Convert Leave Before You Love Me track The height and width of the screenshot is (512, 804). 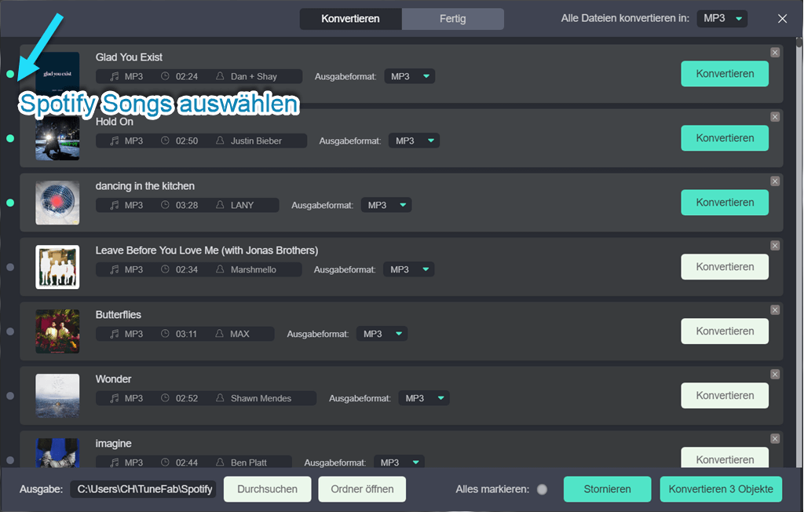click(725, 267)
